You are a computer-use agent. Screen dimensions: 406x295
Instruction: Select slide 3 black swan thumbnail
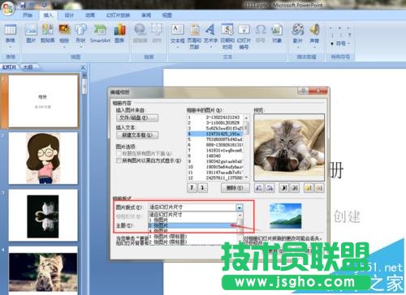click(43, 215)
